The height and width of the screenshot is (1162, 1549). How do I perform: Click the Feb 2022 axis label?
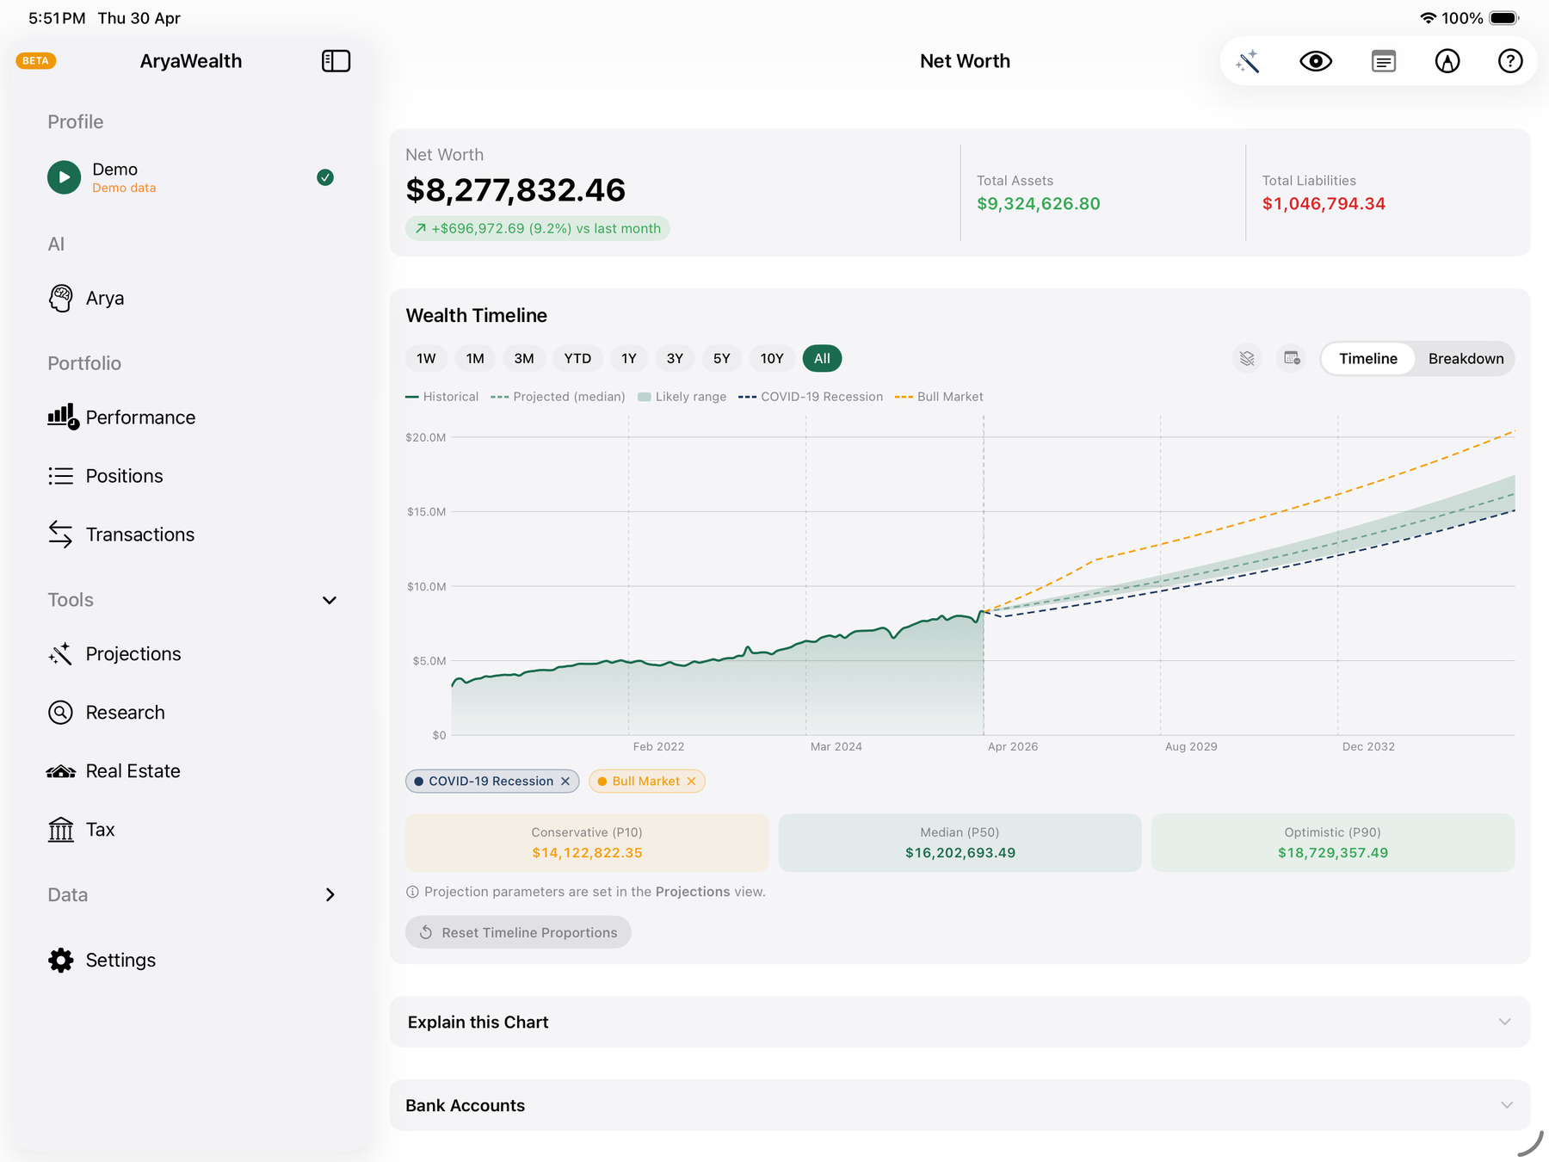pyautogui.click(x=658, y=747)
